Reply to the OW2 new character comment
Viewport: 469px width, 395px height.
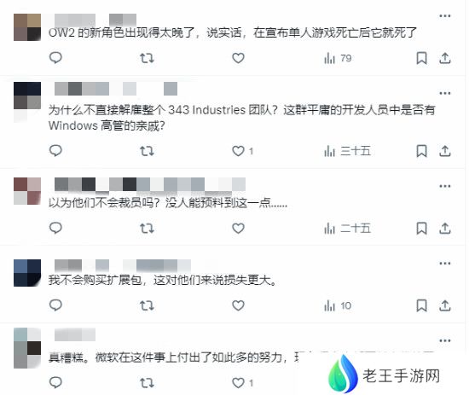(x=55, y=58)
